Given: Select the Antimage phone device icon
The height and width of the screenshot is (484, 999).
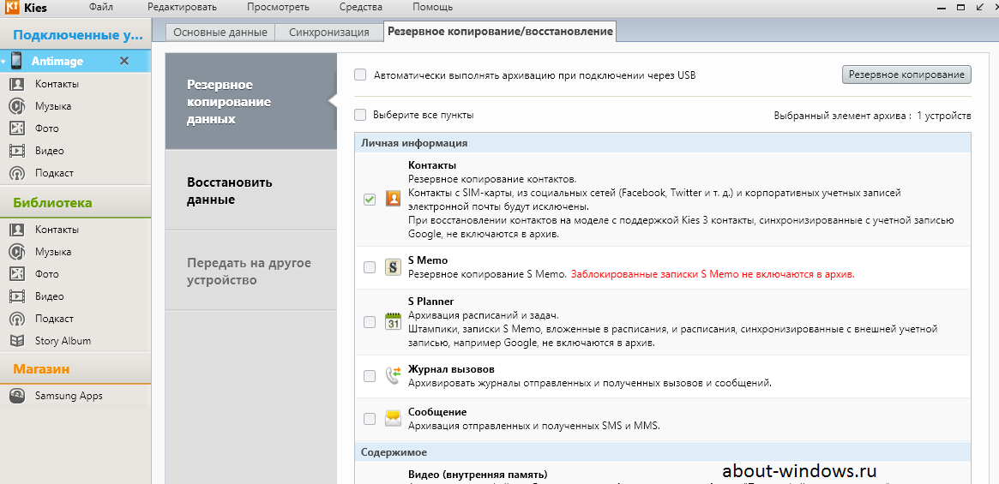Looking at the screenshot, I should pos(16,61).
